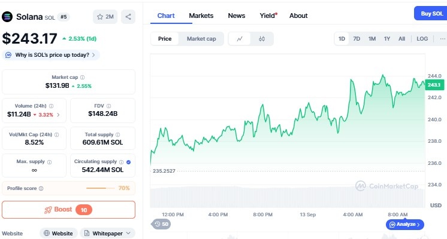Viewport: 447px width, 239px height.
Task: Open the Markets tab
Action: coord(201,16)
